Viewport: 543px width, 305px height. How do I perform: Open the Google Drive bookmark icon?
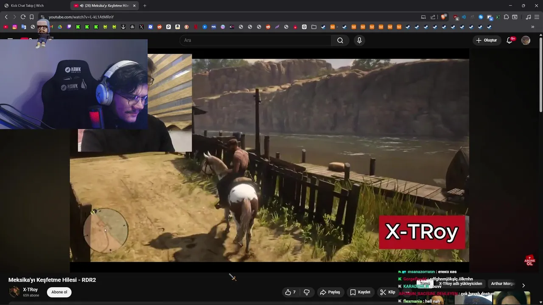(x=60, y=27)
